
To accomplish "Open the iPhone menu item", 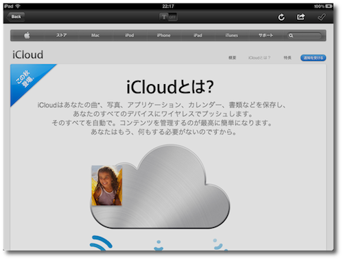I will tap(163, 36).
